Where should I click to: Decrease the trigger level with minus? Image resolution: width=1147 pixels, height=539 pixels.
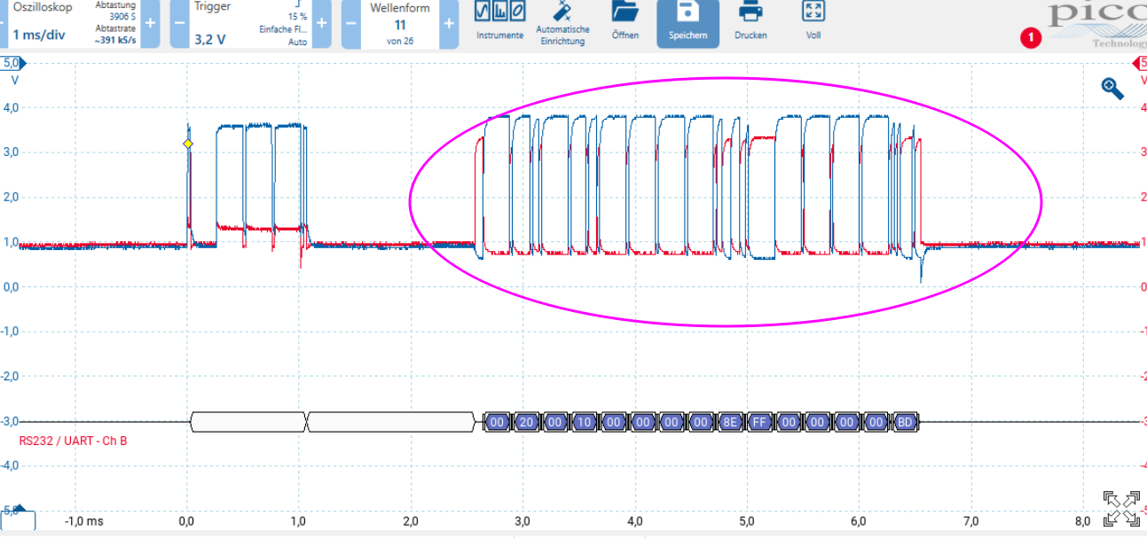(x=180, y=24)
